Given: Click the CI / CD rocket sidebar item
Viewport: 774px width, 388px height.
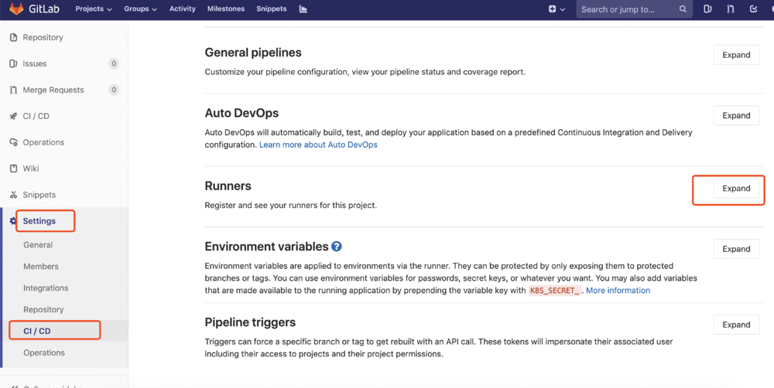Looking at the screenshot, I should pos(36,116).
